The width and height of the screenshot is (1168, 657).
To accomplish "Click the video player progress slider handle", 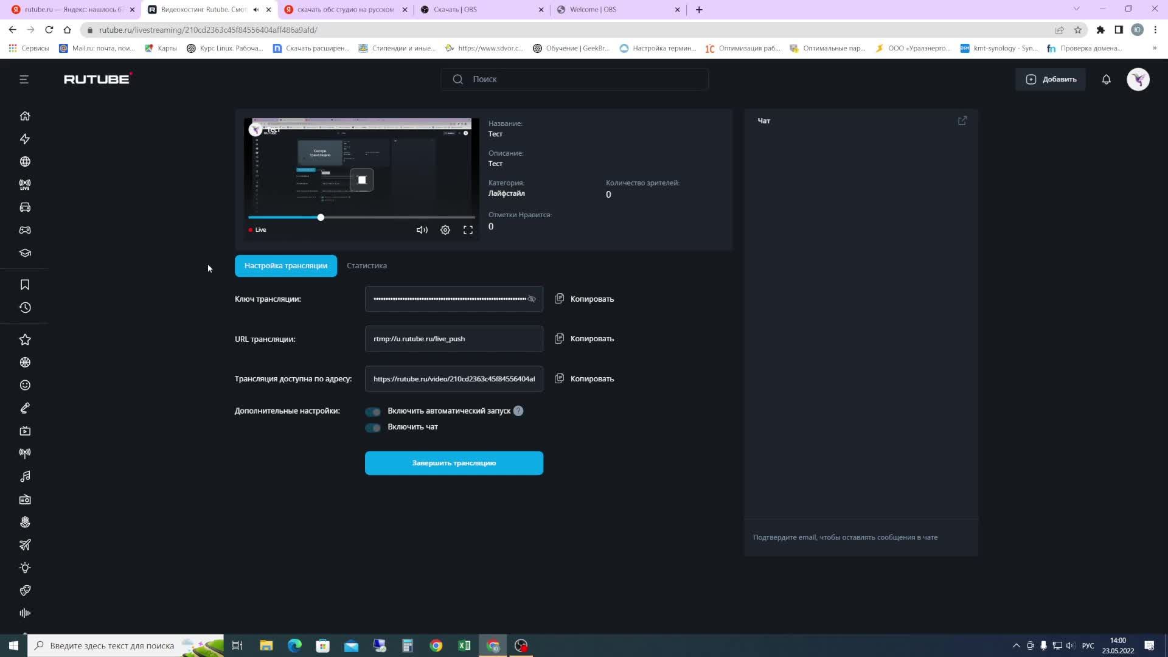I will pos(321,217).
